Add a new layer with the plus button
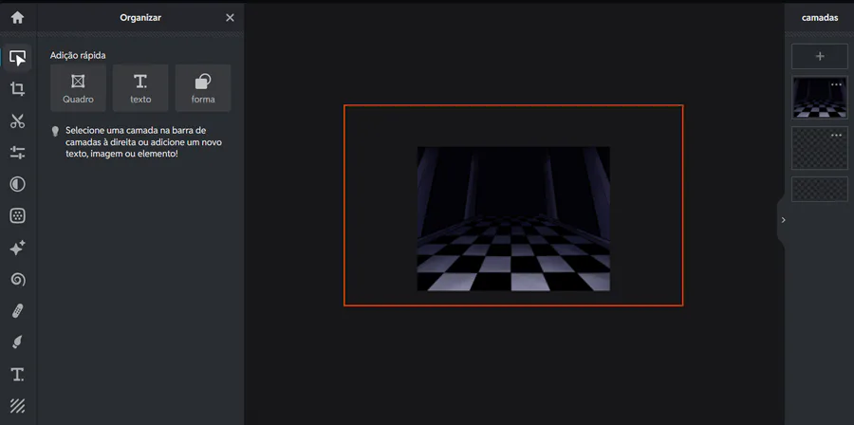This screenshot has height=425, width=854. [x=820, y=56]
